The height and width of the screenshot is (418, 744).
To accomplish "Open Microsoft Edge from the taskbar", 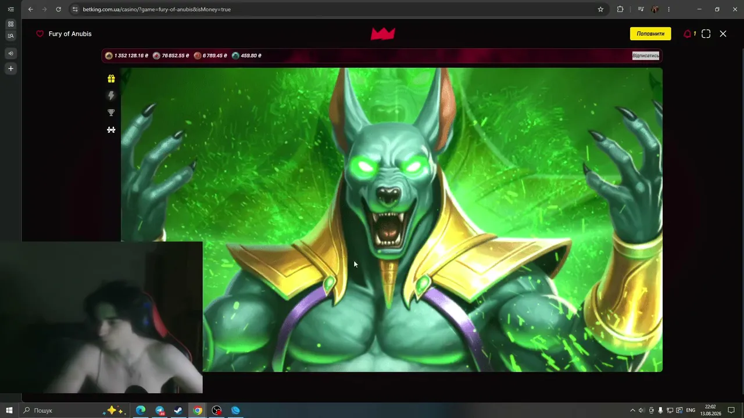I will [x=141, y=410].
